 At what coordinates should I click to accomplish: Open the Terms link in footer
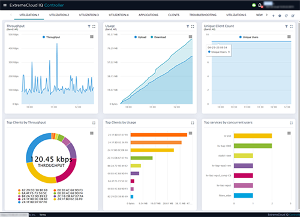pyautogui.click(x=43, y=215)
